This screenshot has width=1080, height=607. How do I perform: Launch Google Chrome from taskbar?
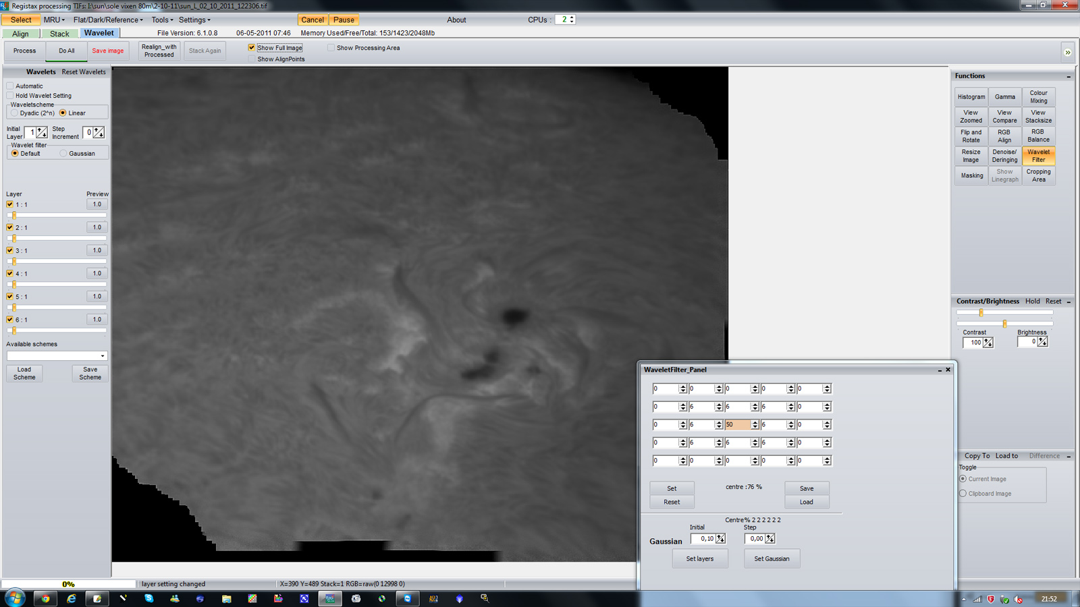pos(45,598)
